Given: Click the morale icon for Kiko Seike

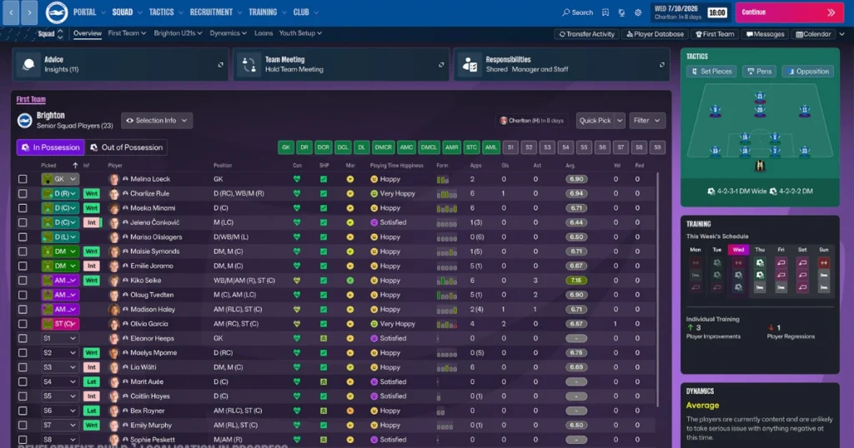Looking at the screenshot, I should (350, 281).
